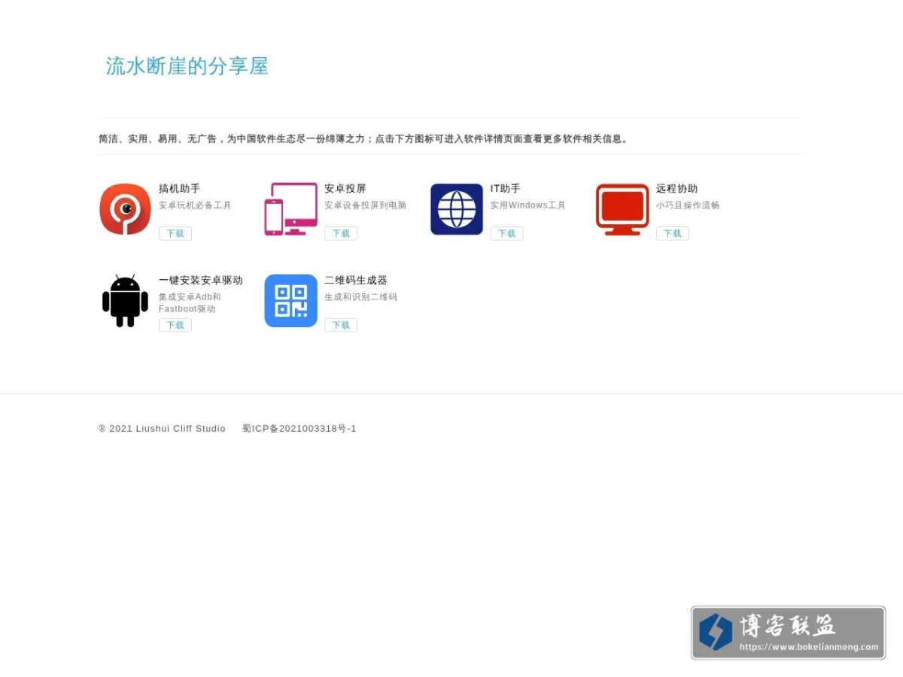Screen dimensions: 903x677
Task: Open the 蜀ICP备2021003318号-1 filing link
Action: pyautogui.click(x=299, y=429)
